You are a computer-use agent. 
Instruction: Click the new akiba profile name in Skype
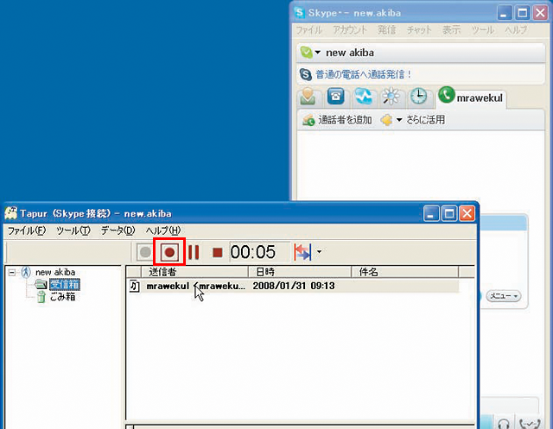[350, 53]
